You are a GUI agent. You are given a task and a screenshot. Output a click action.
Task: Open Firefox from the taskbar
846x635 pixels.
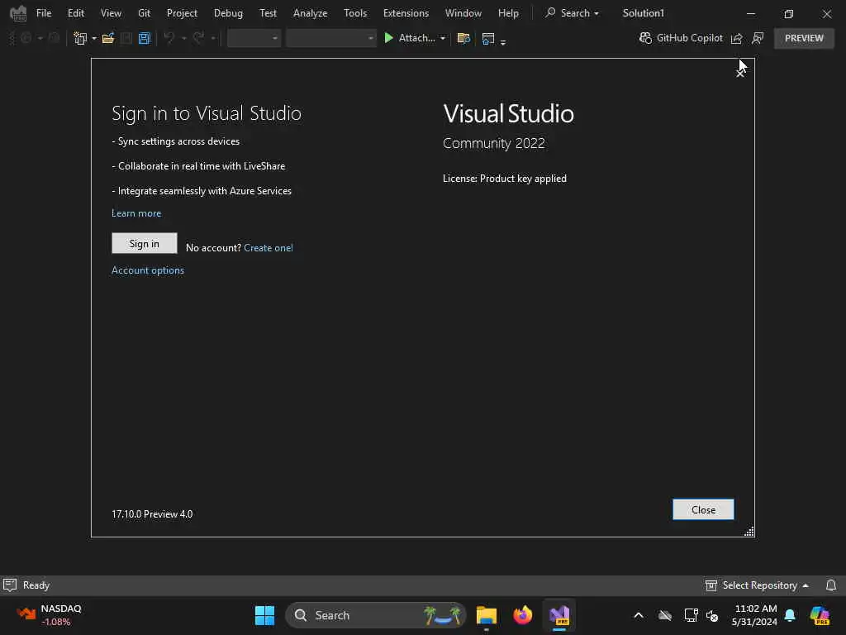(522, 615)
